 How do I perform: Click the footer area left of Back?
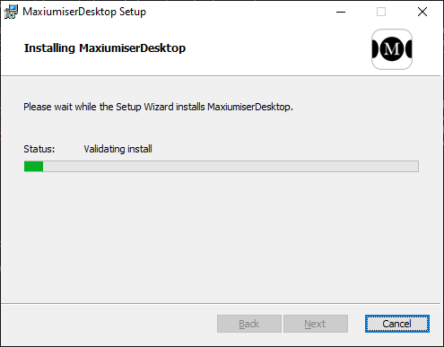[x=109, y=324]
